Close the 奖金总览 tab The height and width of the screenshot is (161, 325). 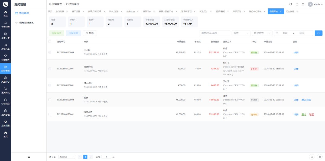pos(297,11)
